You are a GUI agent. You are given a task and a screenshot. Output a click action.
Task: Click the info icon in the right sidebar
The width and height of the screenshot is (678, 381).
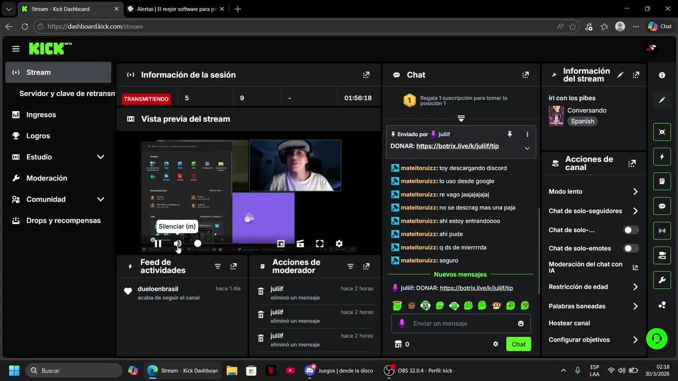coord(662,75)
